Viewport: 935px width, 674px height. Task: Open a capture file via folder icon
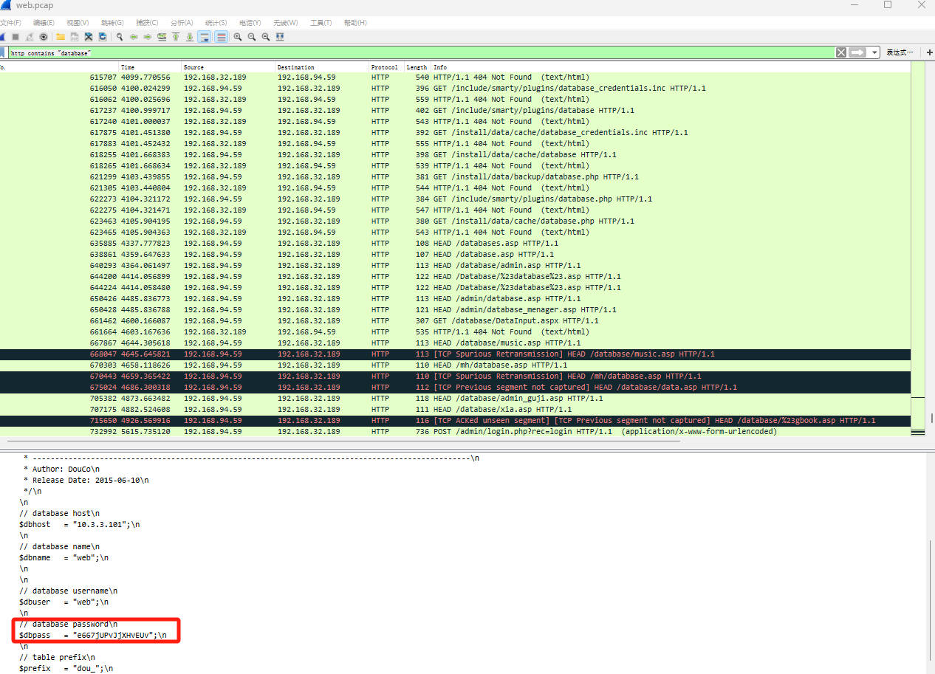click(x=61, y=37)
